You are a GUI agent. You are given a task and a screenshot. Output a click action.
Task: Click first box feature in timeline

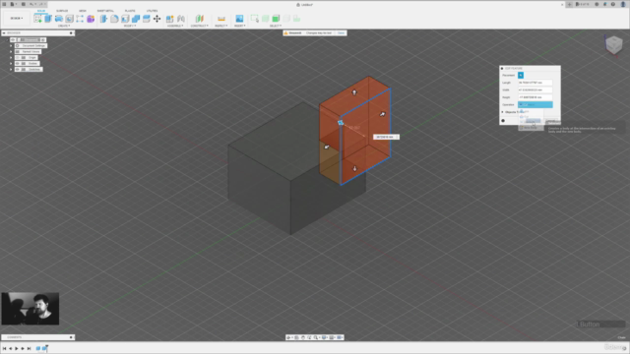point(38,348)
